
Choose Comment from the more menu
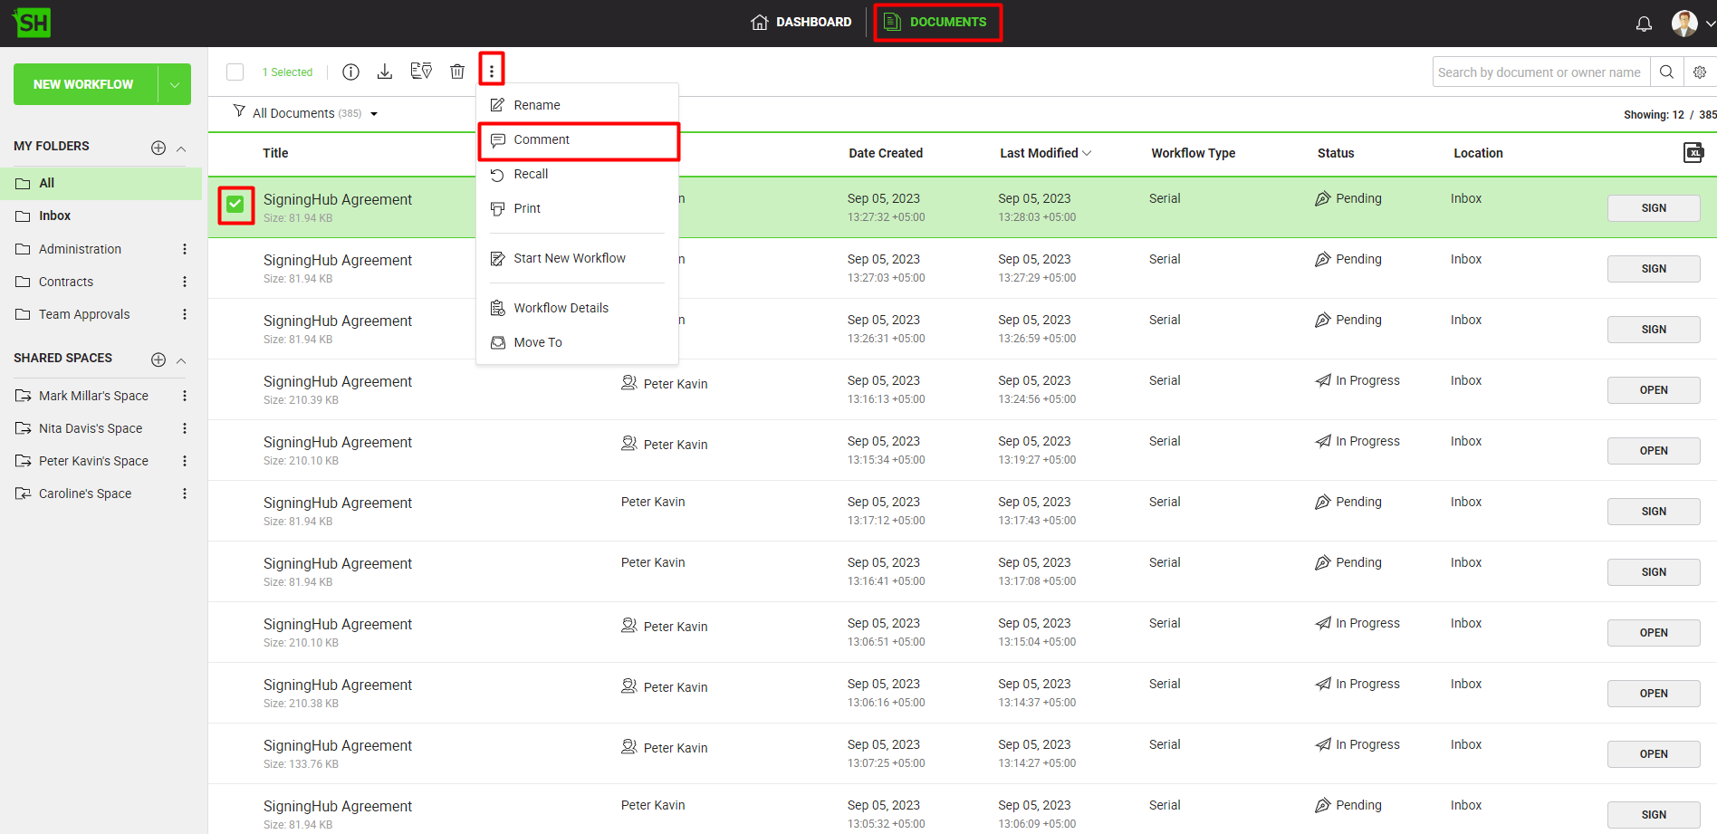(542, 140)
